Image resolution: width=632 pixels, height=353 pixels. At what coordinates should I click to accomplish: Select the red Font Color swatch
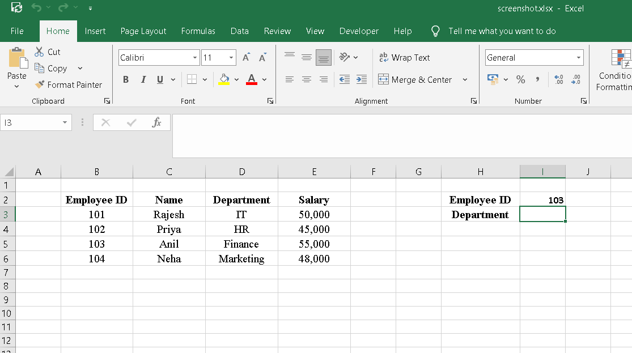coord(251,80)
